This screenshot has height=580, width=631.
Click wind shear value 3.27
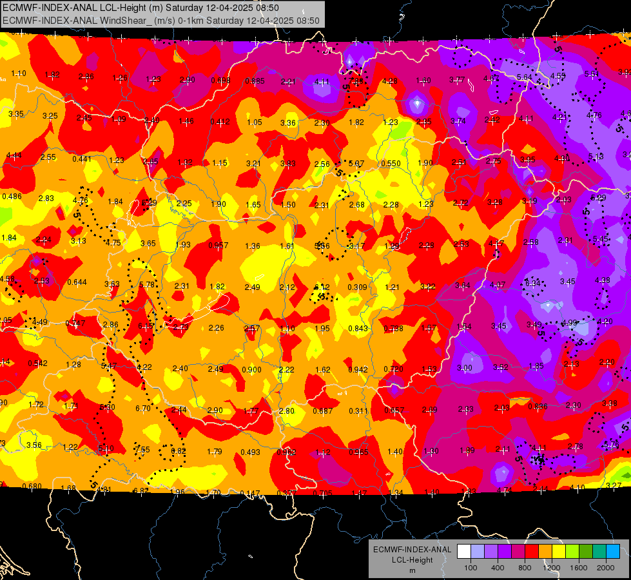[614, 486]
